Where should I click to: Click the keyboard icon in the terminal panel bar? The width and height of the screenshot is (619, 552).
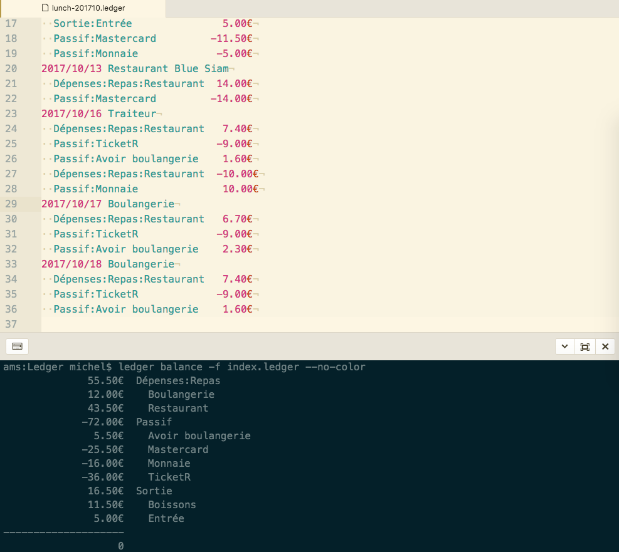point(17,346)
